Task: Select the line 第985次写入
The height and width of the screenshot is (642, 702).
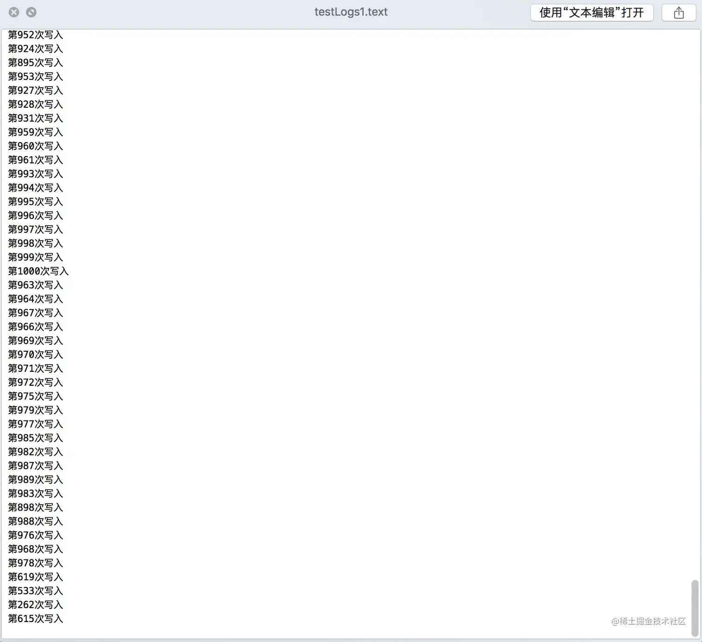Action: tap(35, 438)
